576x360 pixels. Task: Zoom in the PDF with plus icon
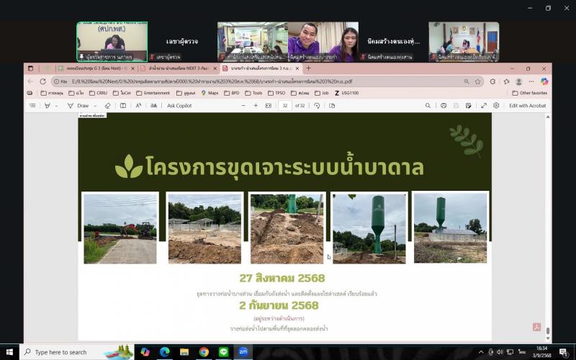[256, 106]
